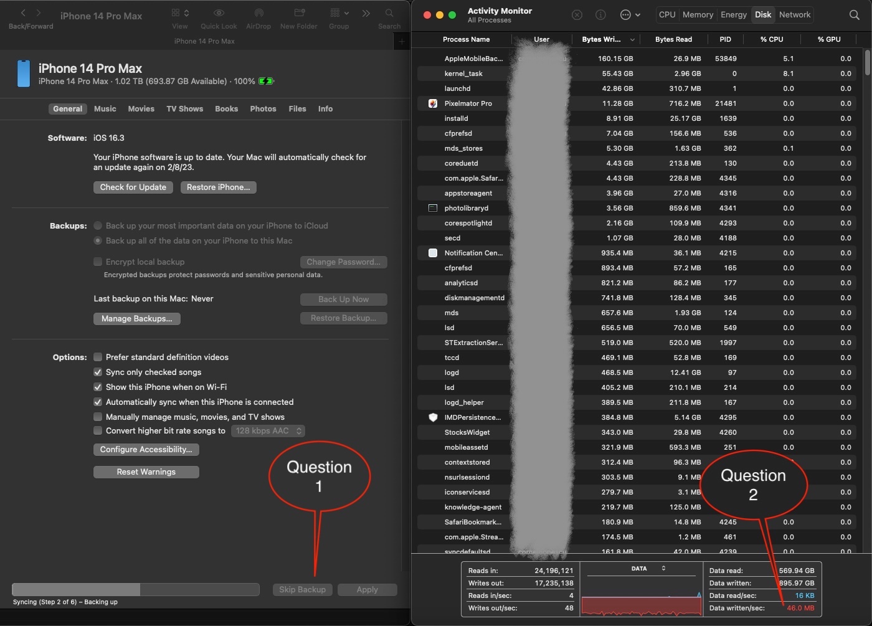This screenshot has width=872, height=626.
Task: Add a new Finder tab
Action: 402,42
